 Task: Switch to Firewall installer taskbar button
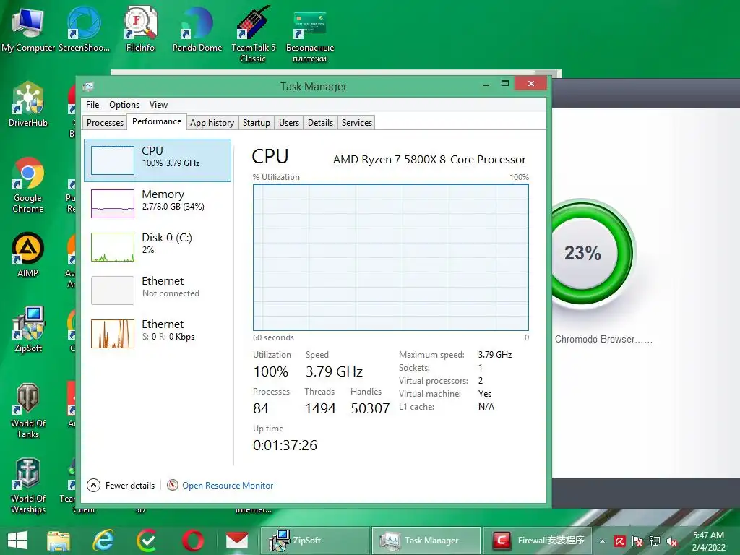click(538, 541)
